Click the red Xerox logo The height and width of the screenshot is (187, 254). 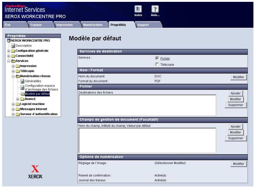[x=35, y=169]
